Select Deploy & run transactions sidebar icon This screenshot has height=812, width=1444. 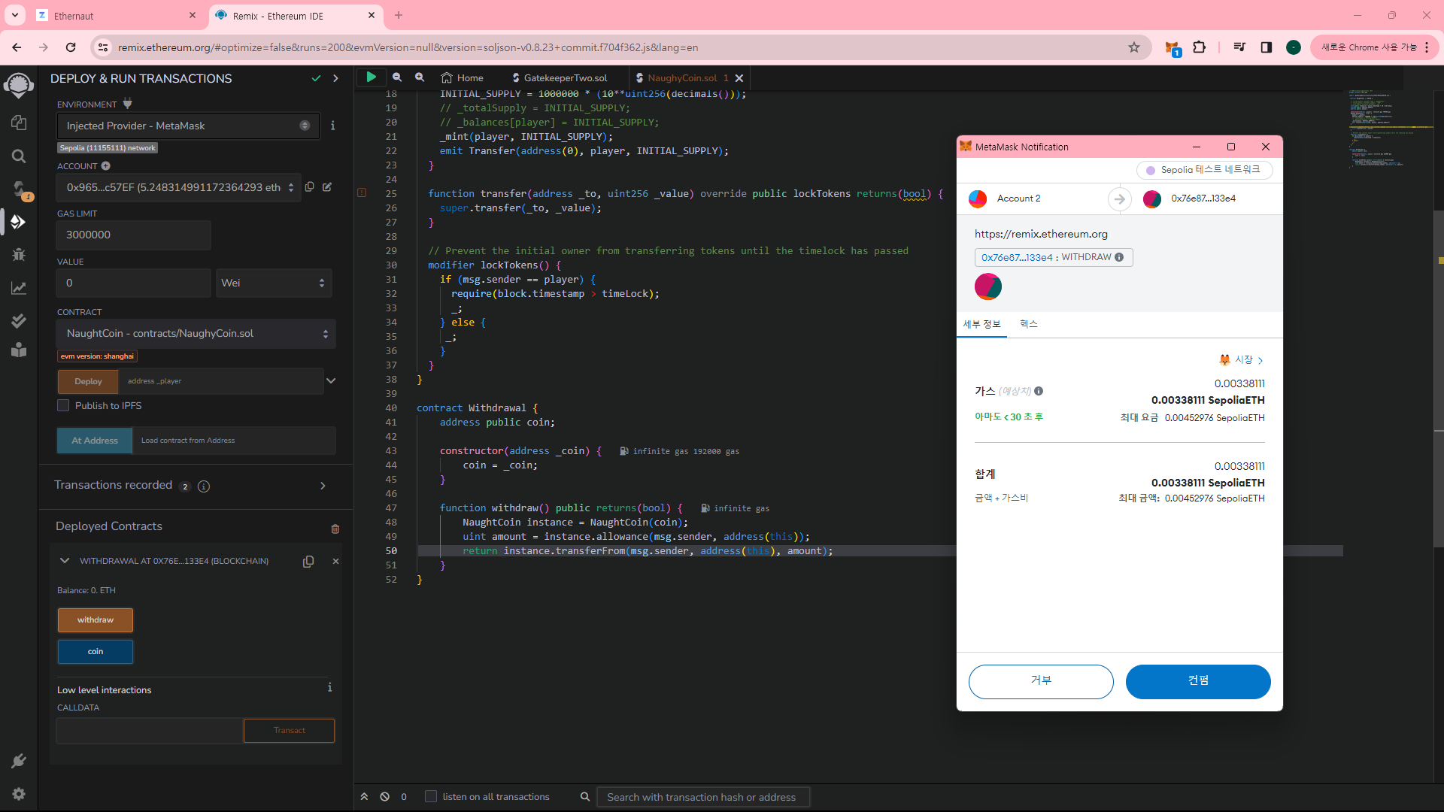(x=19, y=222)
